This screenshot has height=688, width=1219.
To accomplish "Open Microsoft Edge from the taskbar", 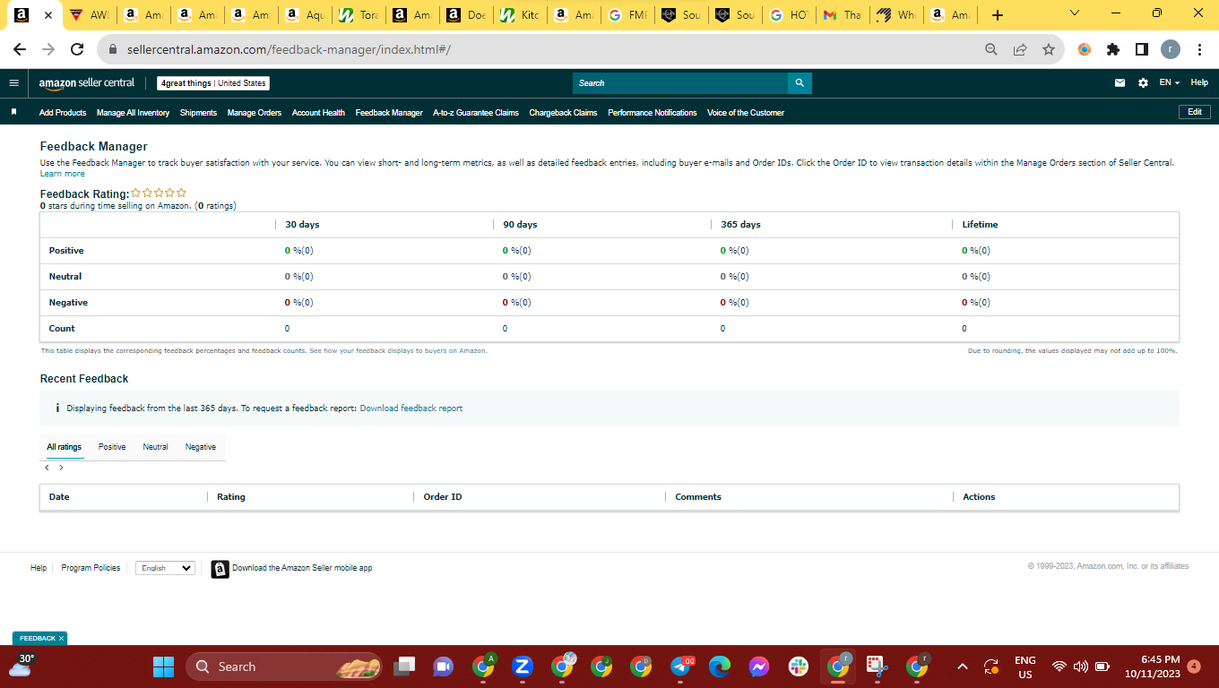I will (720, 666).
